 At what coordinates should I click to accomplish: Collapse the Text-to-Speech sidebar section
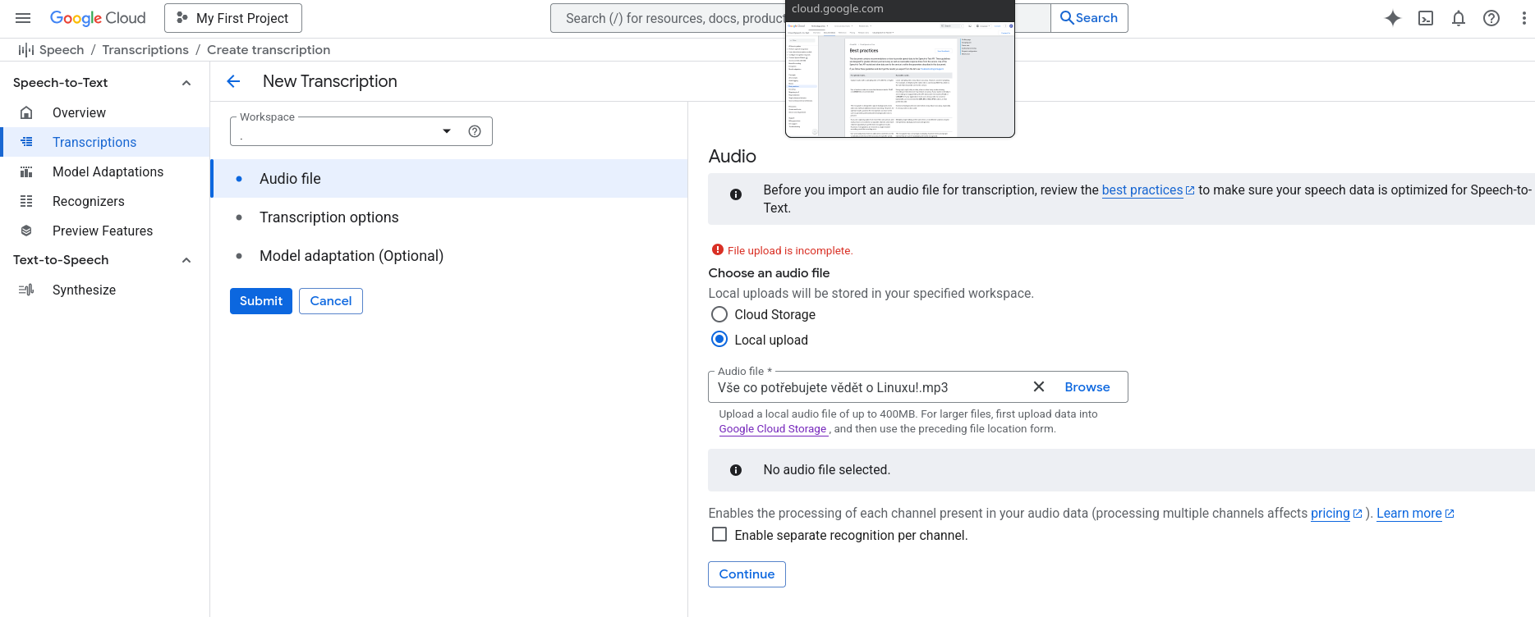pos(186,260)
